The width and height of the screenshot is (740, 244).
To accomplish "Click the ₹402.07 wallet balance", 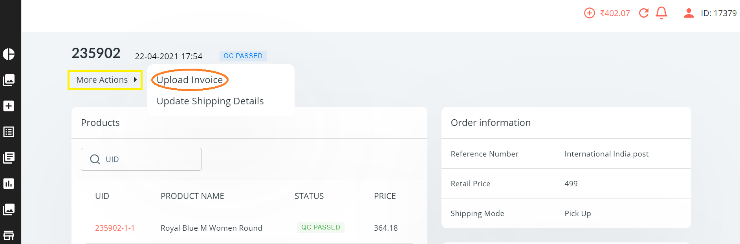I will (x=615, y=13).
